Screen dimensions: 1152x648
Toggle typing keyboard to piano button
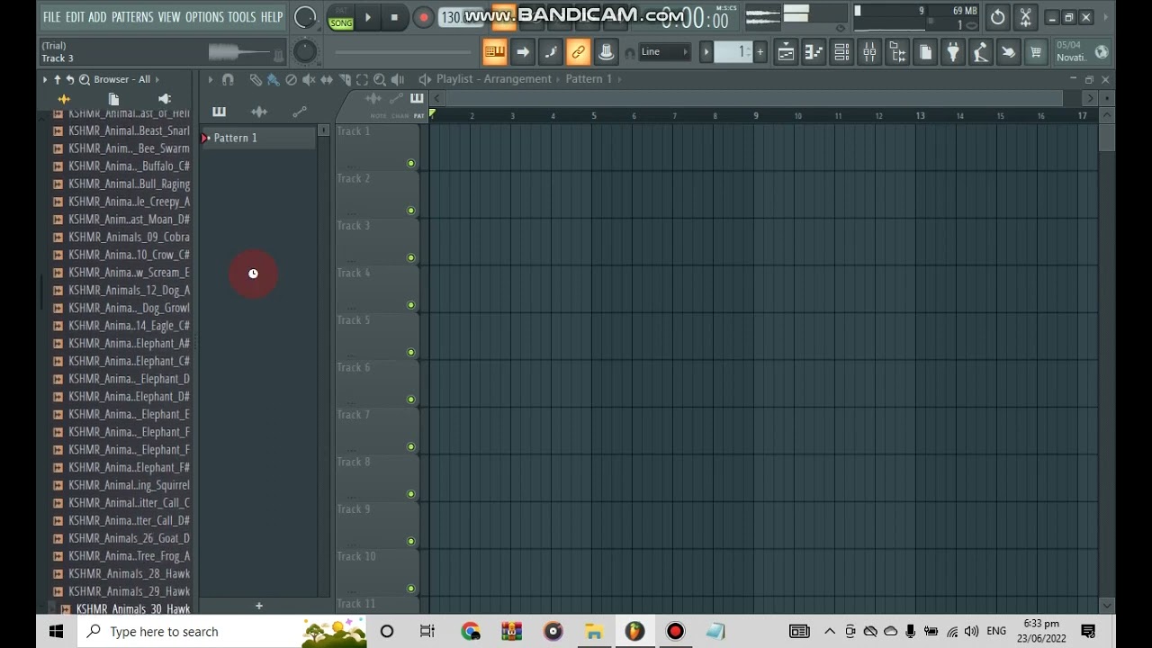494,52
